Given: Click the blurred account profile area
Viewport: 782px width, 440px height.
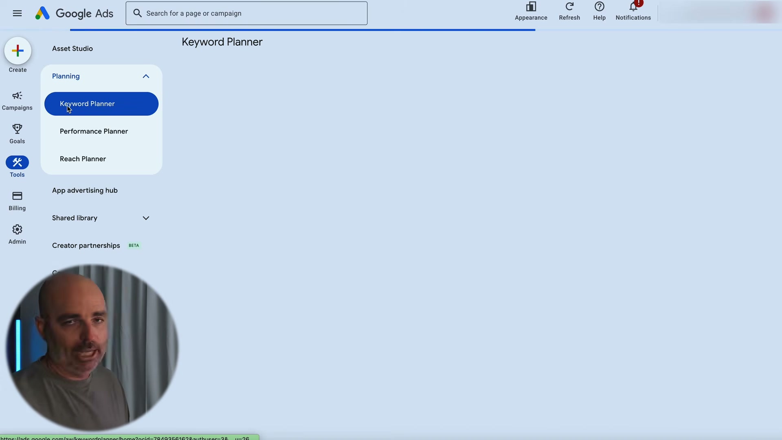Looking at the screenshot, I should (x=720, y=13).
